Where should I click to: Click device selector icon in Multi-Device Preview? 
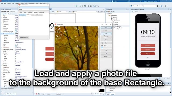132,11
